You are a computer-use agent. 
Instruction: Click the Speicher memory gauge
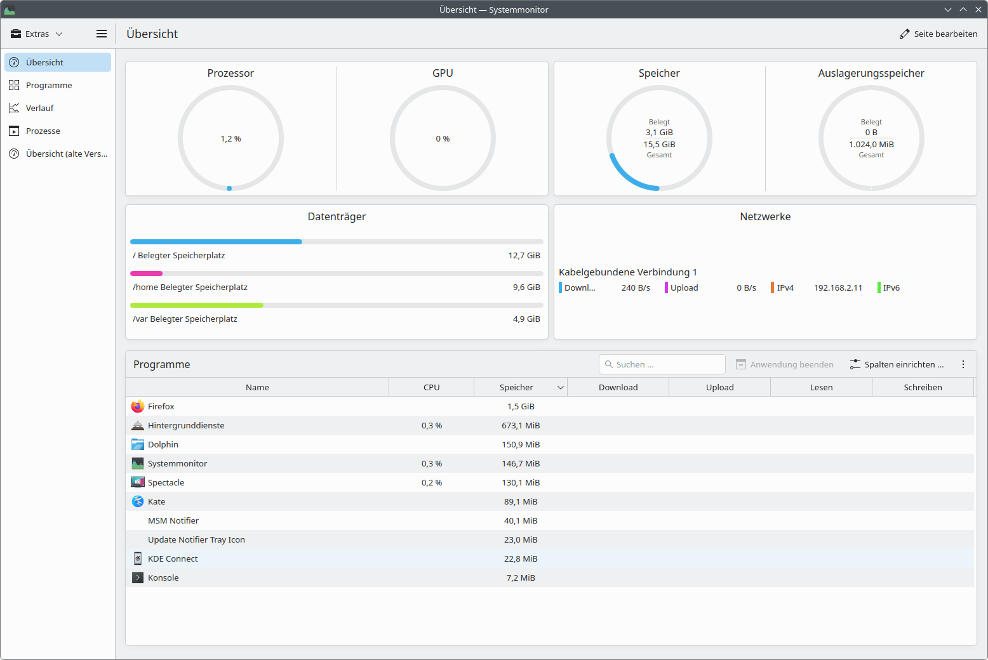tap(659, 138)
